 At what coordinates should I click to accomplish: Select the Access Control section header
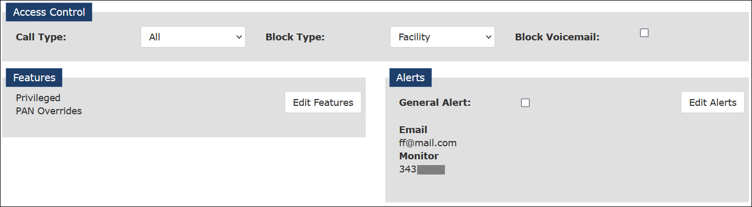[49, 12]
